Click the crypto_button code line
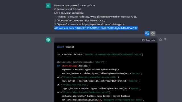 coord(101,88)
